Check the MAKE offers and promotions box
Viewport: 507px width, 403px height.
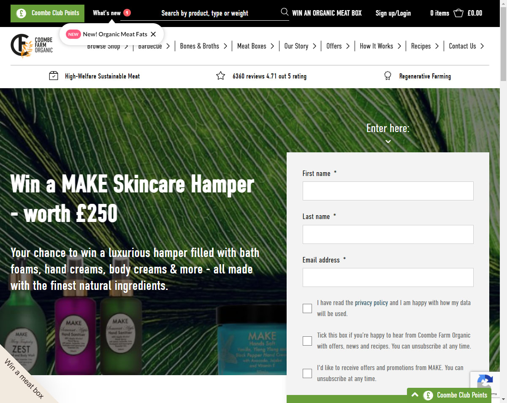click(307, 373)
